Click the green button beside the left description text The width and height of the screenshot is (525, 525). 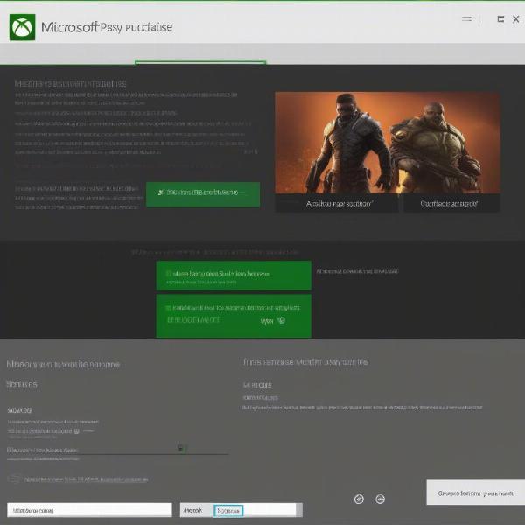pyautogui.click(x=203, y=194)
